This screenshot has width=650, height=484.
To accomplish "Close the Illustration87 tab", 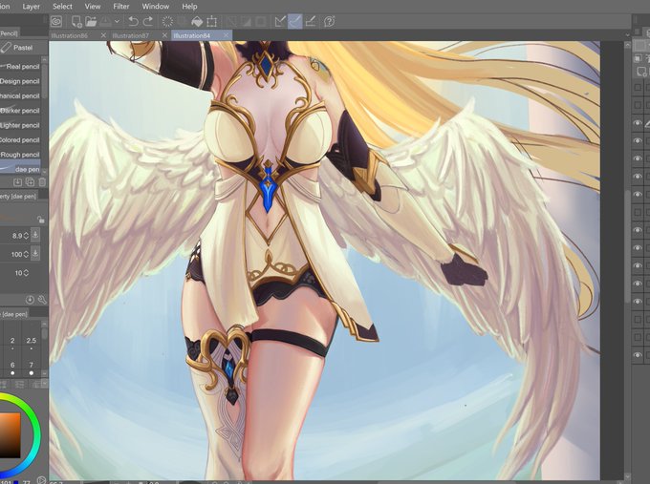I will pyautogui.click(x=164, y=35).
